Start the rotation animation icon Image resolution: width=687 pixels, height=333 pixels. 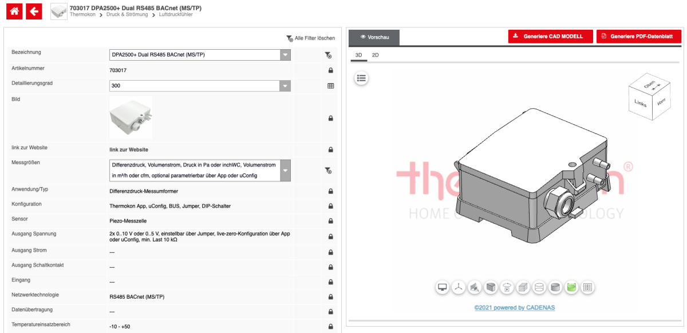point(507,287)
